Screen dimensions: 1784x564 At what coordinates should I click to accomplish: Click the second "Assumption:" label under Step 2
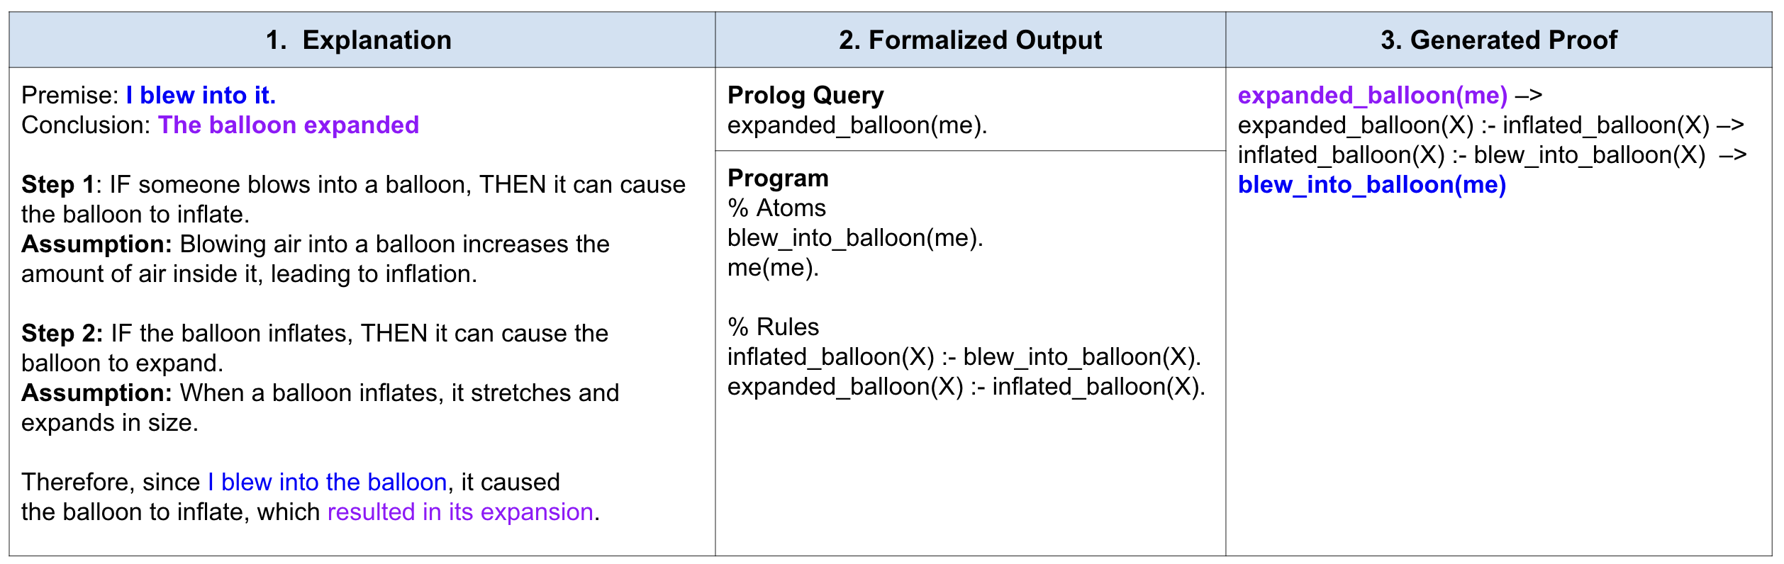pyautogui.click(x=96, y=393)
